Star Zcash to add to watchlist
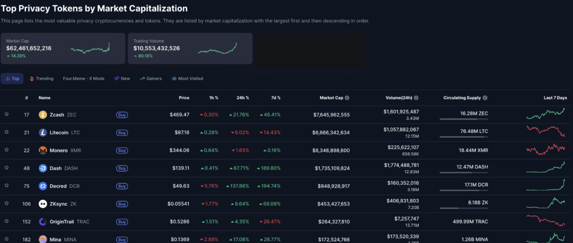The height and width of the screenshot is (243, 573). [x=7, y=114]
